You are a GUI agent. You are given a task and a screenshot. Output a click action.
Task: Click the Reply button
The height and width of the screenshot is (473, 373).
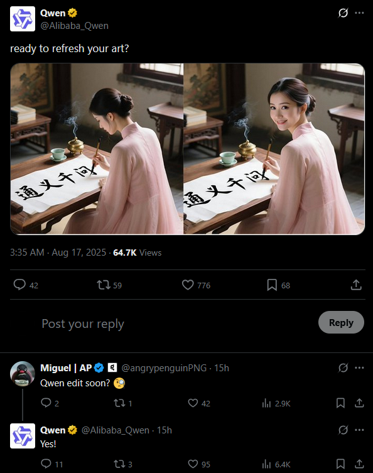341,322
